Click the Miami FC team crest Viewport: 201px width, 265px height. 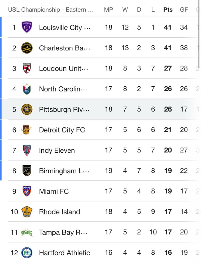point(27,191)
